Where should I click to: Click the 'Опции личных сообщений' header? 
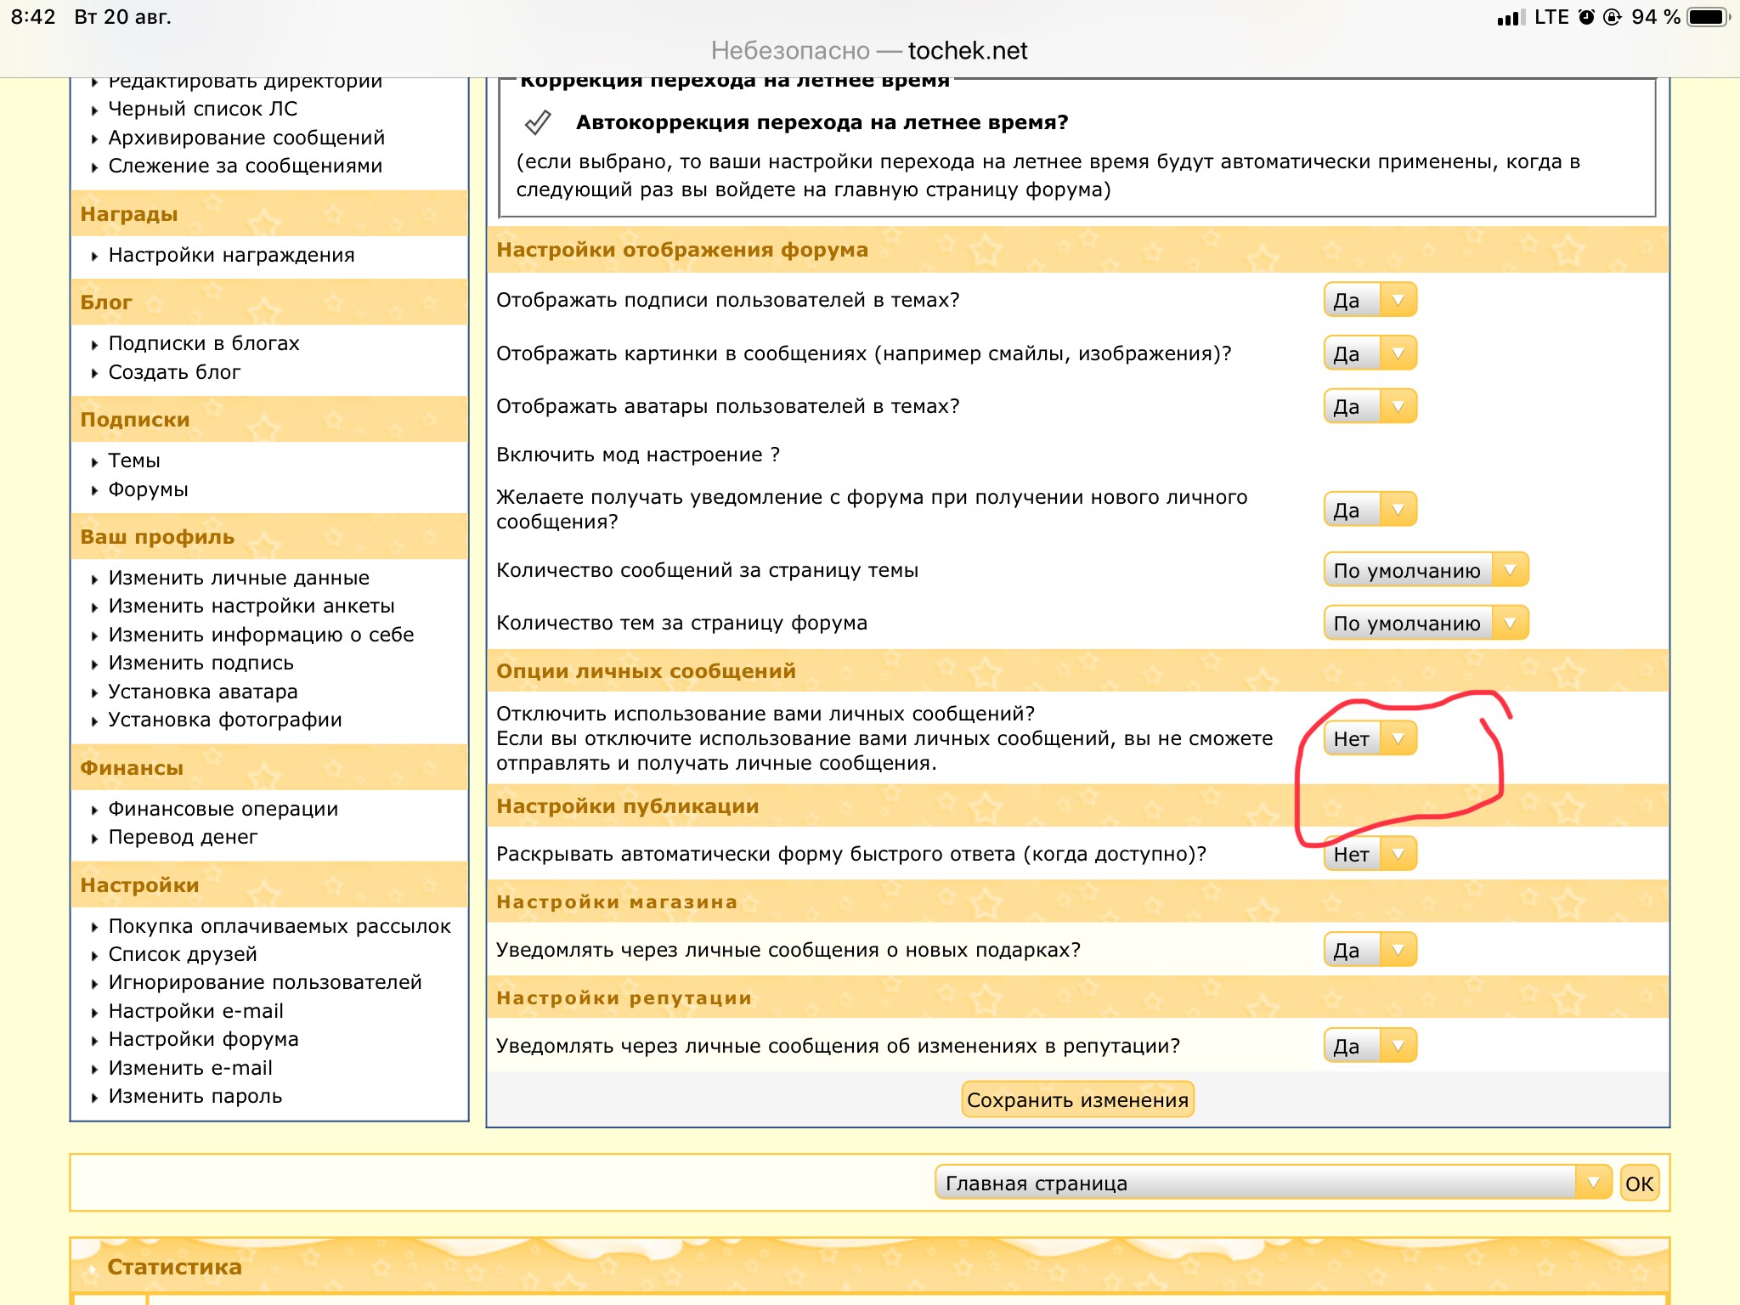tap(646, 671)
